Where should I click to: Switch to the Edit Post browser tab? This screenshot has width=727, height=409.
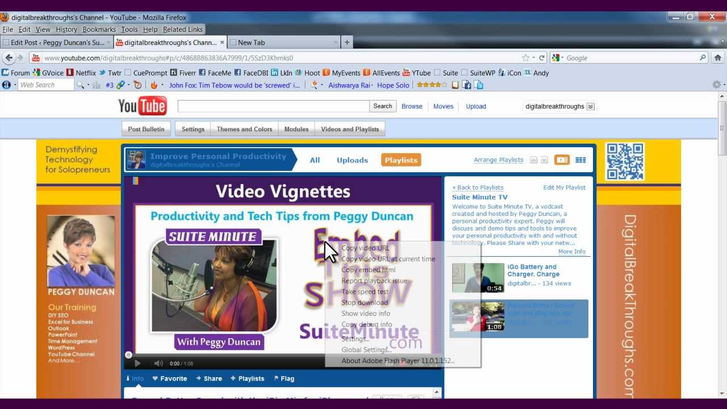(x=56, y=42)
